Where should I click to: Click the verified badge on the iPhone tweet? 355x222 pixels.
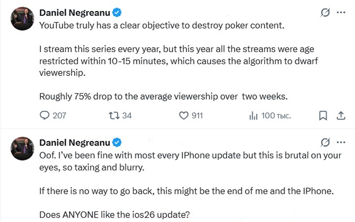(116, 142)
